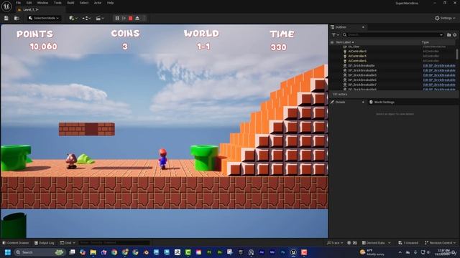Click the unsaved assets indicator

point(408,243)
